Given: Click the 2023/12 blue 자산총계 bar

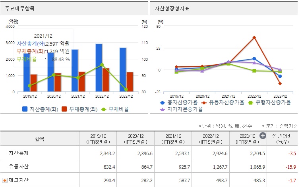Looking at the screenshot, I should [x=123, y=69].
